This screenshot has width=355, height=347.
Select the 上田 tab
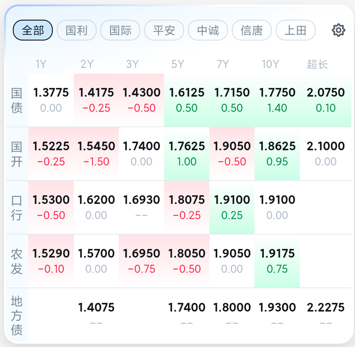[x=295, y=30]
